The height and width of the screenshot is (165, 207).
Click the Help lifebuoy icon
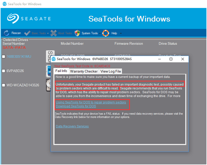106,33
